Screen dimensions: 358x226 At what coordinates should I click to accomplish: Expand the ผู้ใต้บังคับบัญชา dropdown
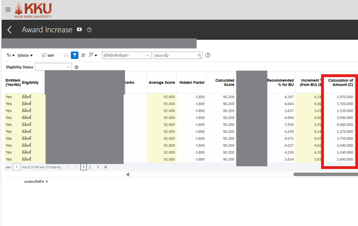tap(147, 55)
